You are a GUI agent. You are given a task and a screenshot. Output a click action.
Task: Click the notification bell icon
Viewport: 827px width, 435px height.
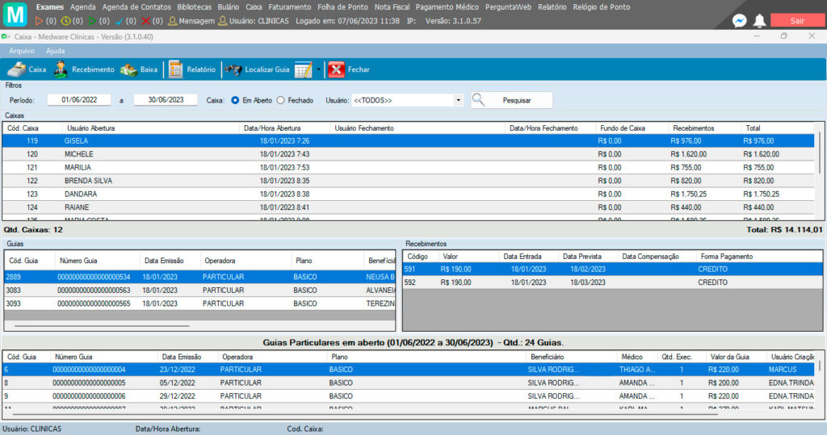[x=759, y=21]
